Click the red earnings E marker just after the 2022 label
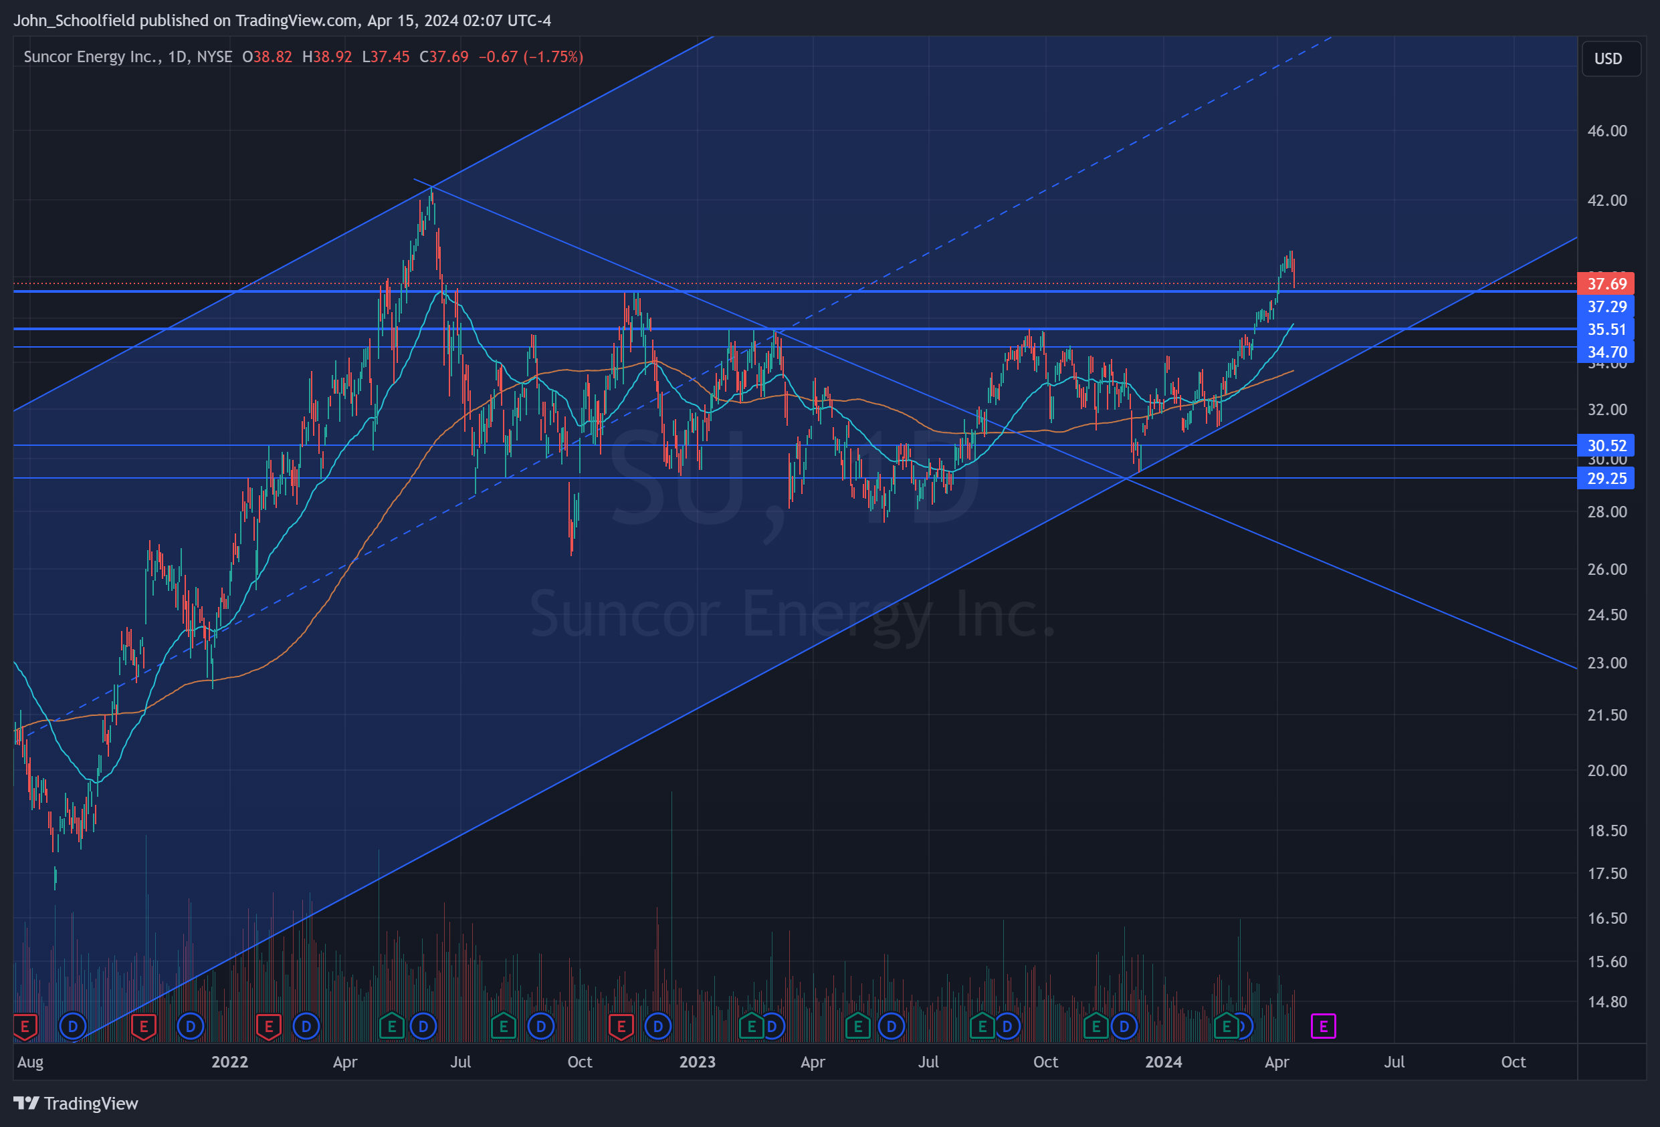Screen dimensions: 1660x1127 coord(269,1027)
